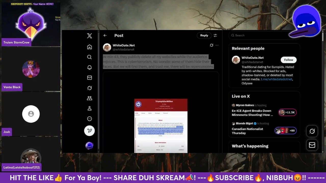326x183 pixels.
Task: Select Vanta Black participant avatar
Action: [x=31, y=69]
